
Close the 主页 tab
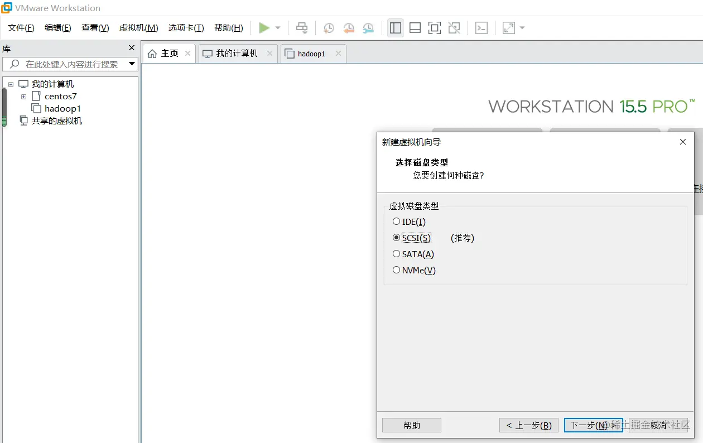188,54
